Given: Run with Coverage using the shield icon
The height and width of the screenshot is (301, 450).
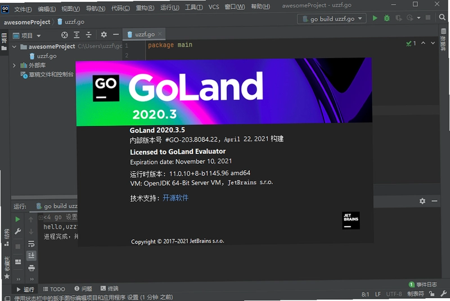Looking at the screenshot, I should point(399,18).
